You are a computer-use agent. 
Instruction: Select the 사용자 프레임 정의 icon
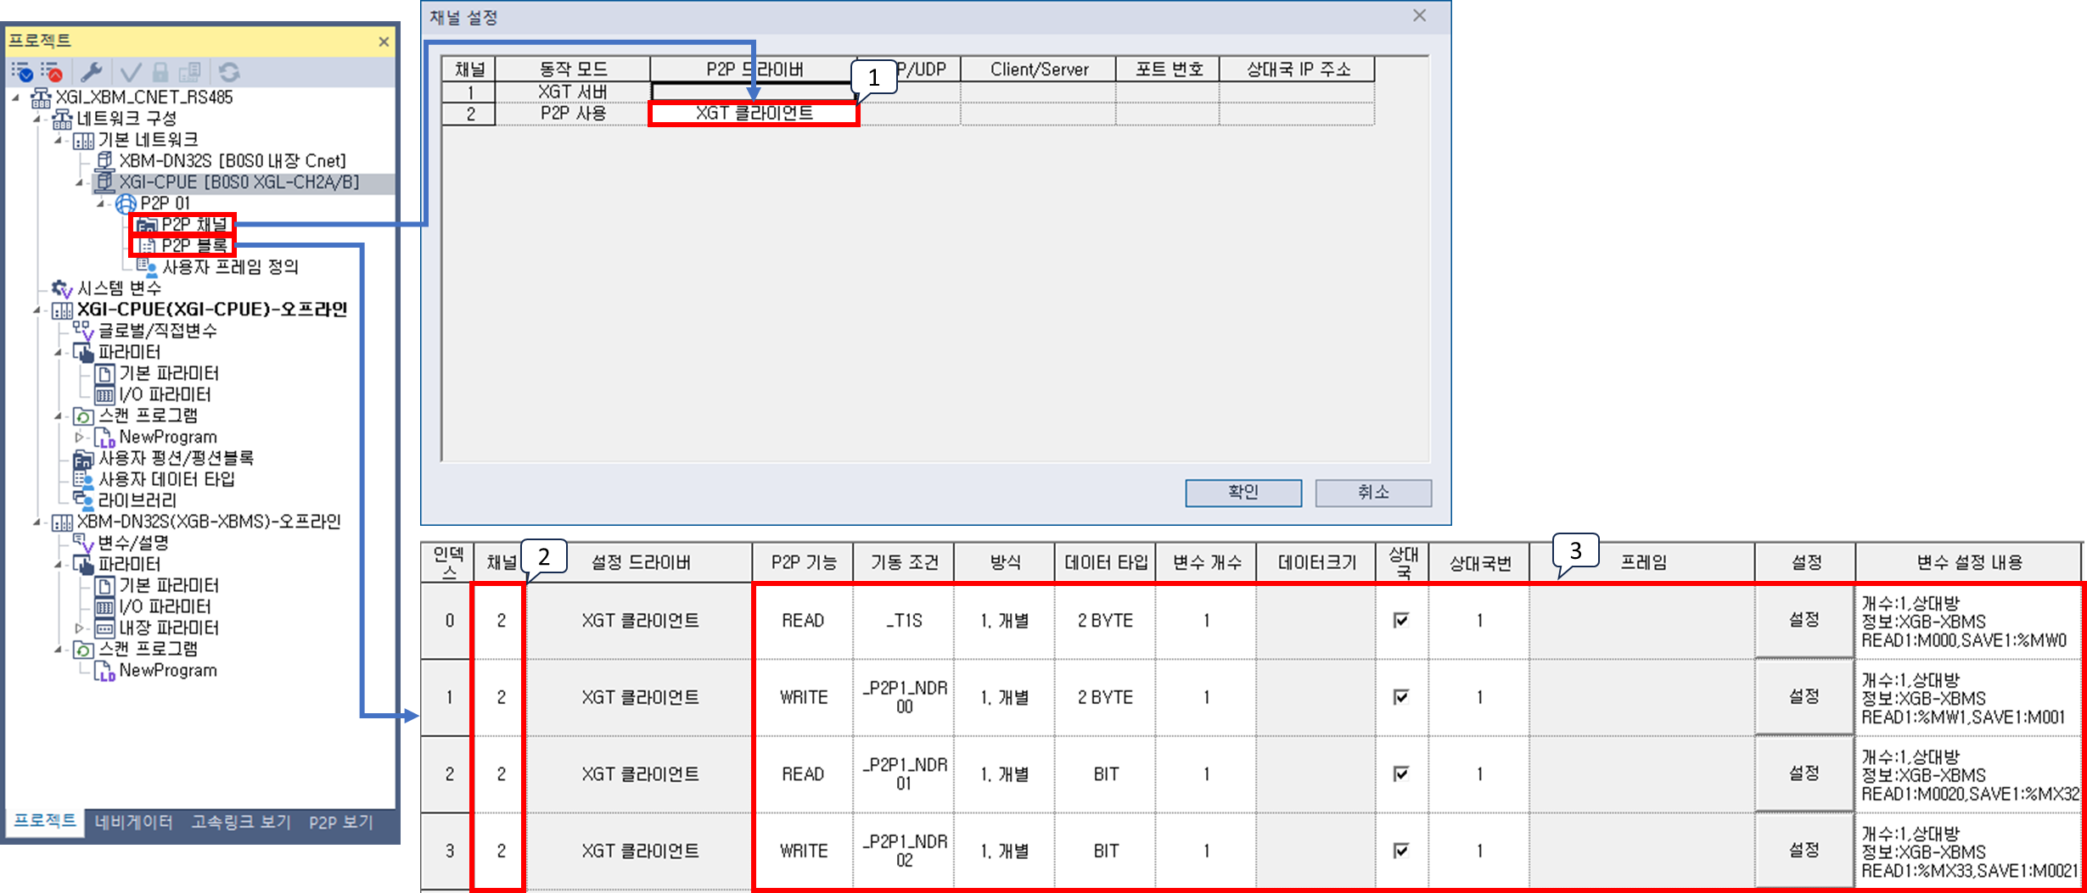click(x=146, y=267)
